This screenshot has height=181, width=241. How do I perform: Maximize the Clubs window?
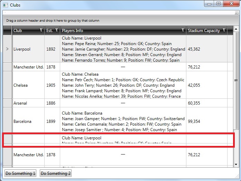point(219,4)
